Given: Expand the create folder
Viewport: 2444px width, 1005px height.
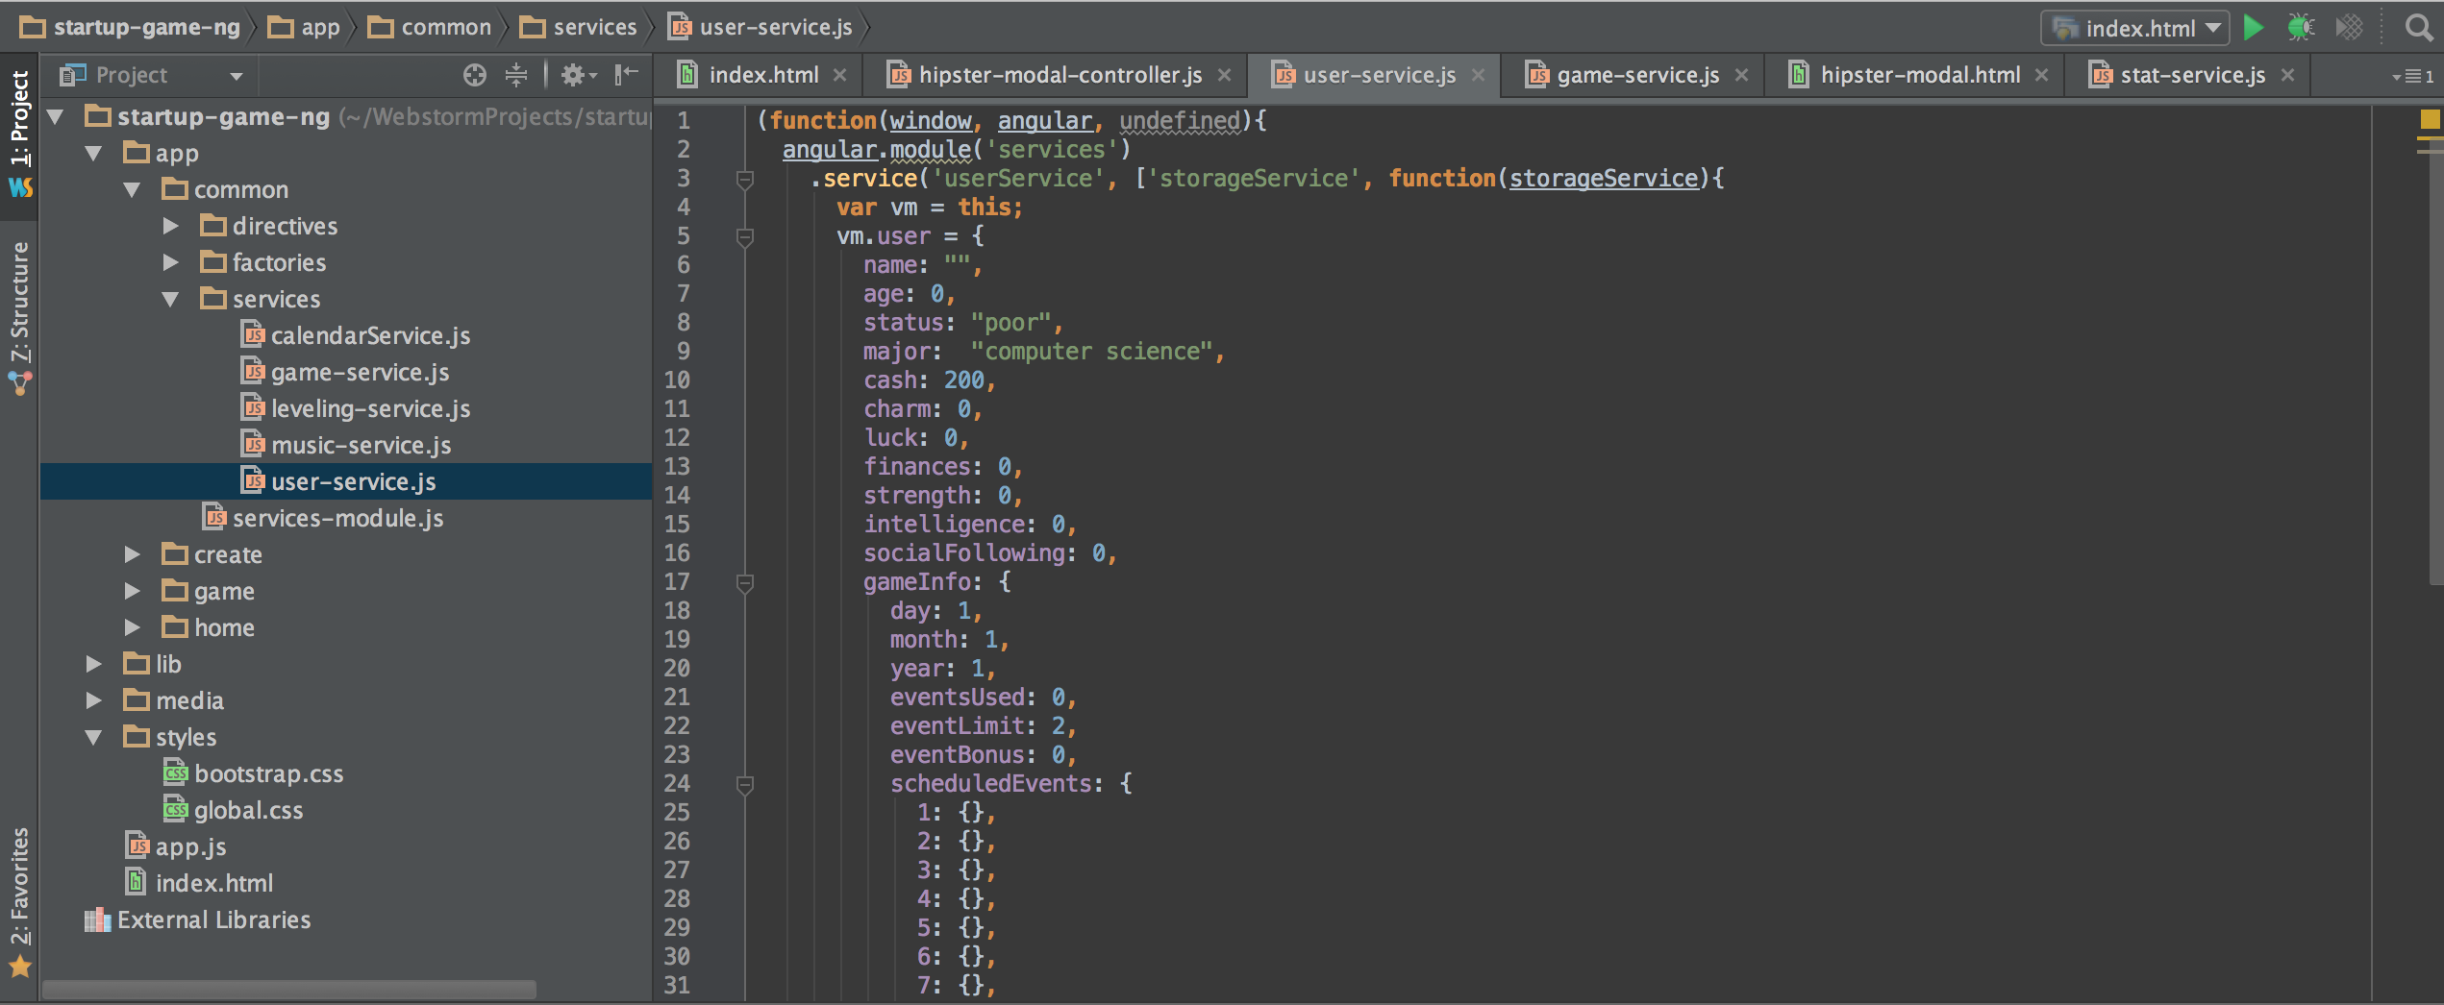Looking at the screenshot, I should click(x=133, y=555).
